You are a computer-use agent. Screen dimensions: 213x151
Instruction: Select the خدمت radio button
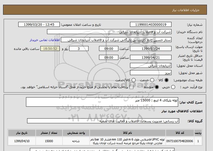click(152, 80)
